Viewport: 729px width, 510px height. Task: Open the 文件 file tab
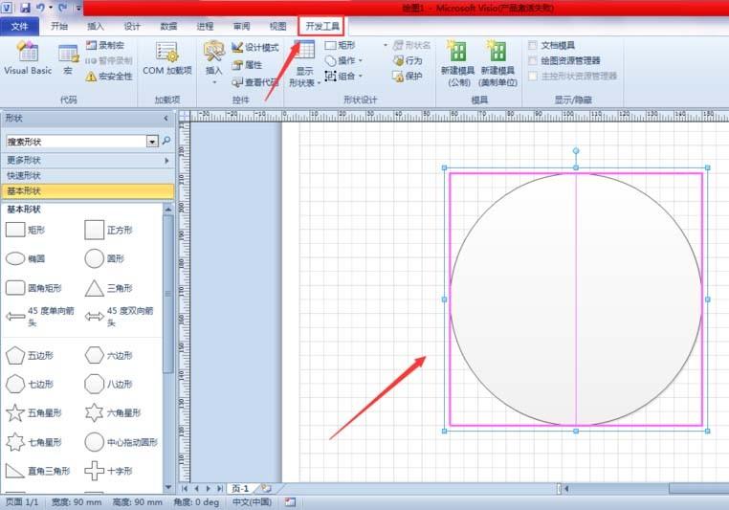point(19,26)
